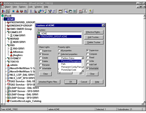Click the Novell+NetWare 5 Co license icon

[8, 68]
